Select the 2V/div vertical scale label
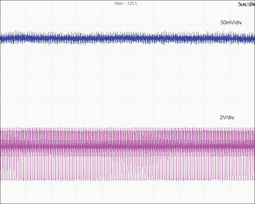Image resolution: width=255 pixels, height=204 pixels. (x=227, y=118)
